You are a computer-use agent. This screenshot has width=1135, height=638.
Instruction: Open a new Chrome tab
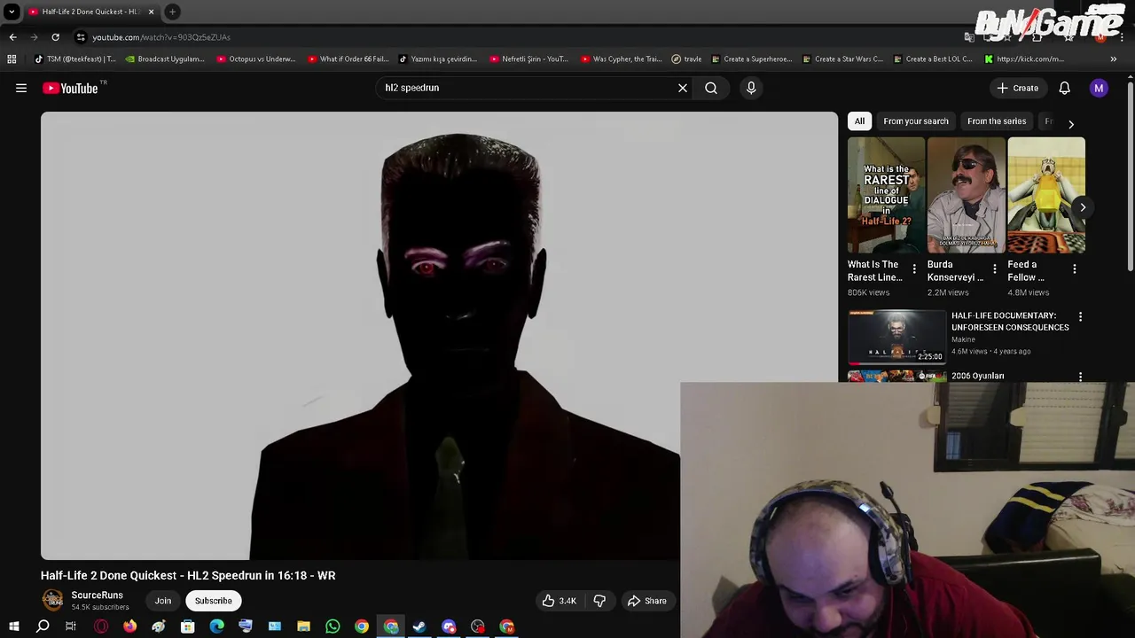[x=172, y=12]
